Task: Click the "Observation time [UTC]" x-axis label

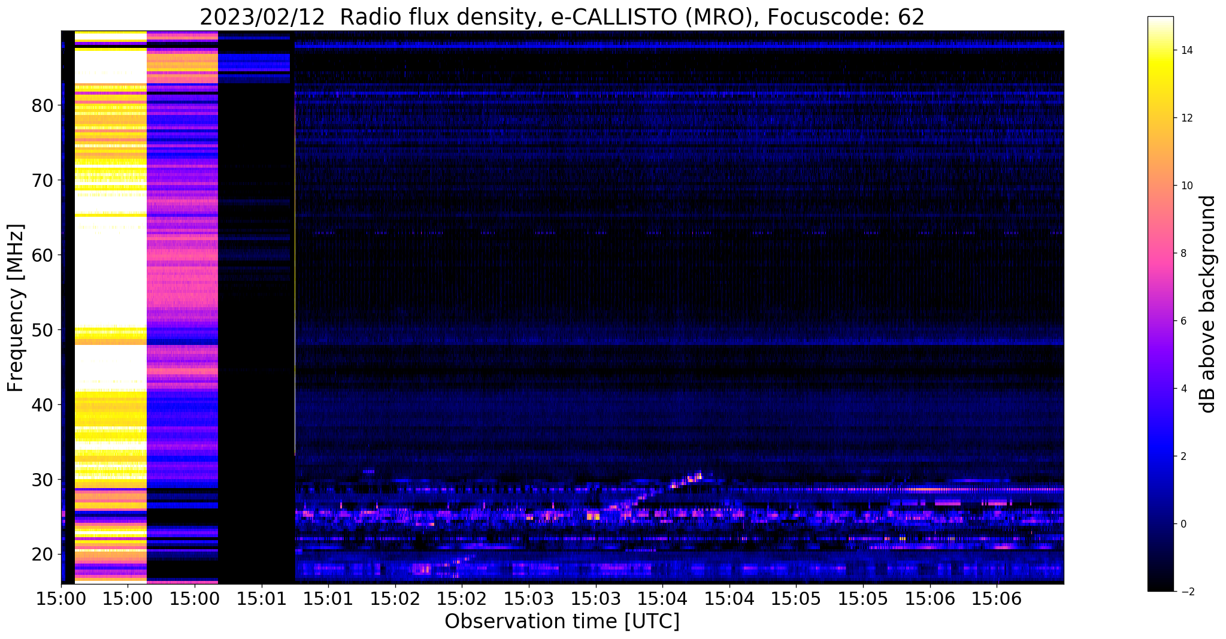Action: click(562, 621)
